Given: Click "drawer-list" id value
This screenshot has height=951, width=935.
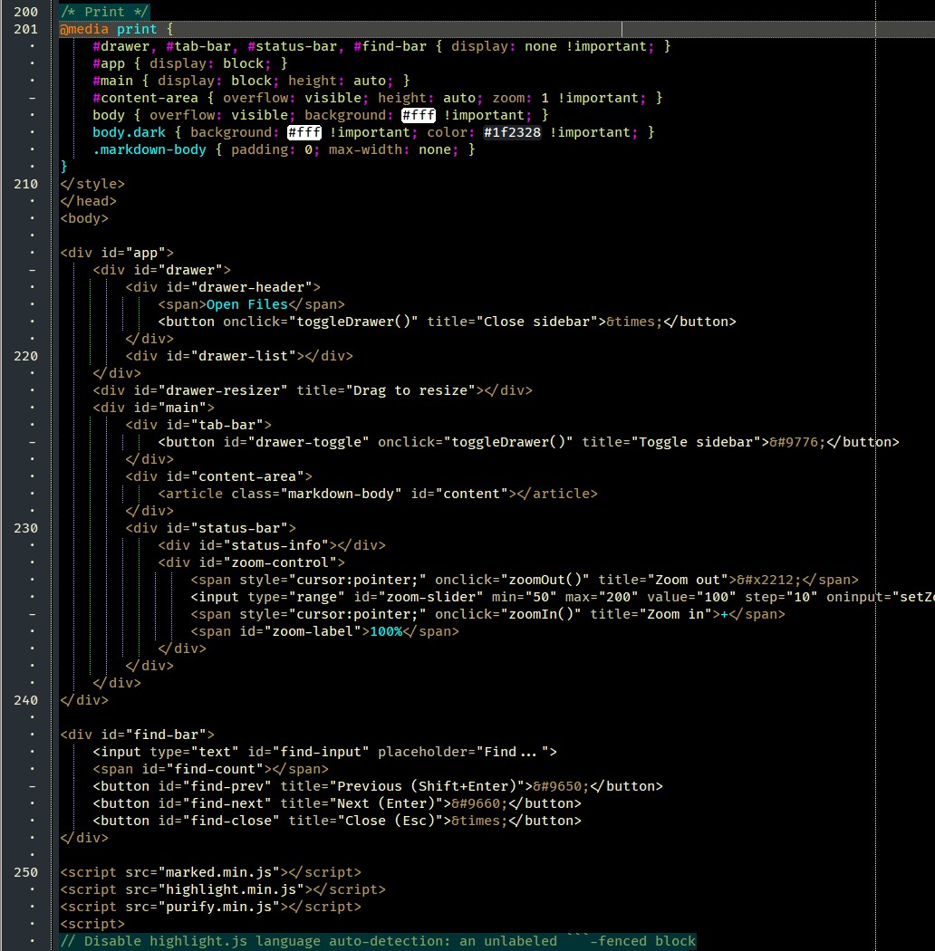Looking at the screenshot, I should point(243,356).
